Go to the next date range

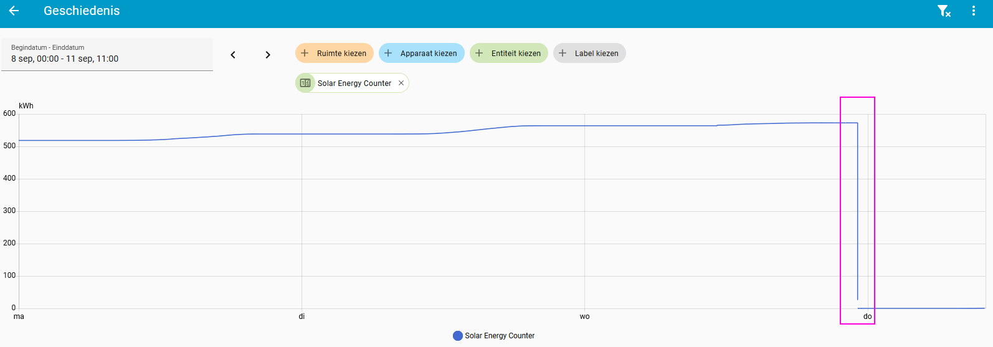pos(268,55)
